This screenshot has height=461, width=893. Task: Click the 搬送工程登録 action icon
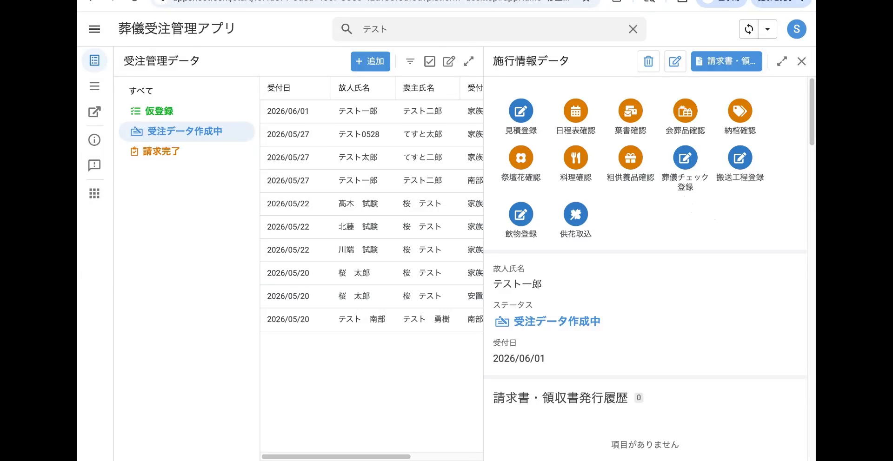click(x=740, y=158)
